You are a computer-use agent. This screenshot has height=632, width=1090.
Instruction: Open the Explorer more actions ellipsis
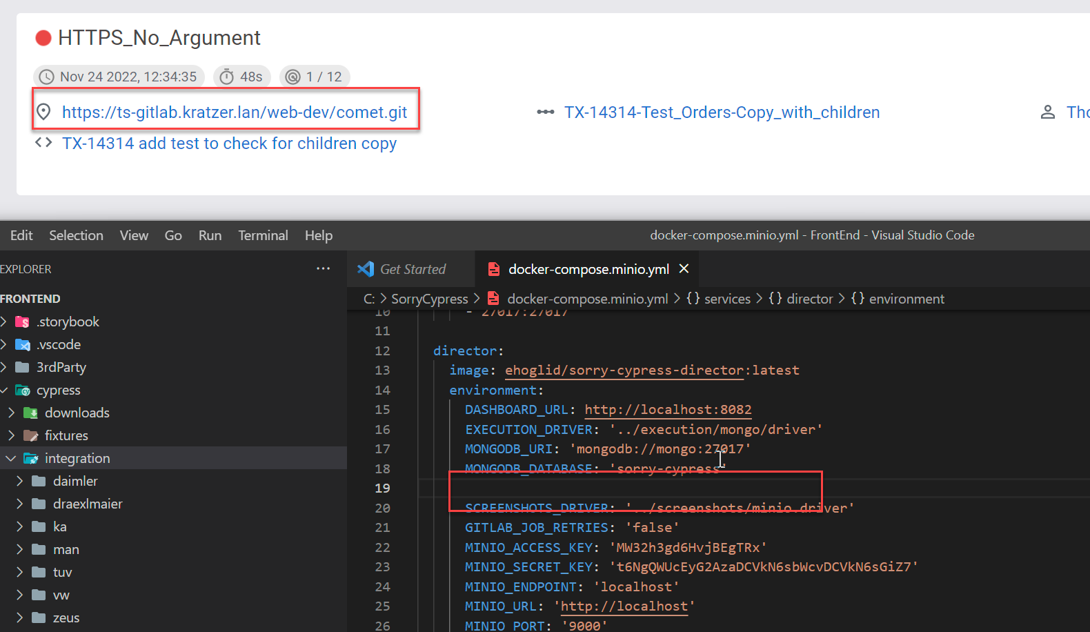[323, 268]
